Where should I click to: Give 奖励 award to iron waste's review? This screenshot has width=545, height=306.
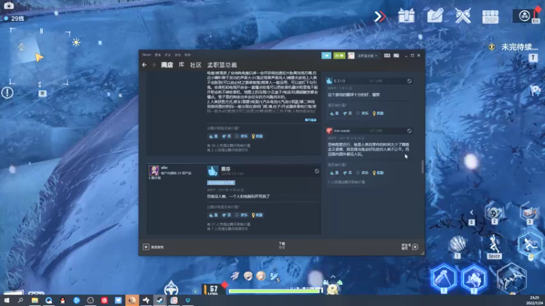pyautogui.click(x=378, y=173)
